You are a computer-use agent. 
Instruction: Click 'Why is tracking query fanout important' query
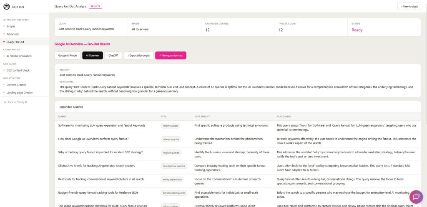pyautogui.click(x=100, y=152)
